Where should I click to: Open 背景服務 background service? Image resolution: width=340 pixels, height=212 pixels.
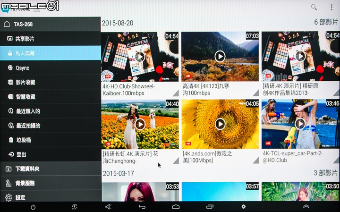coord(51,183)
